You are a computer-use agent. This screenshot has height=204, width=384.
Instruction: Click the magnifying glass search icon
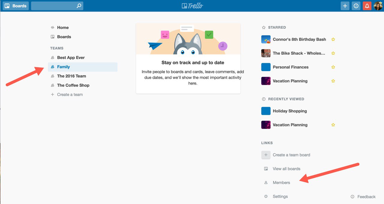tap(79, 6)
